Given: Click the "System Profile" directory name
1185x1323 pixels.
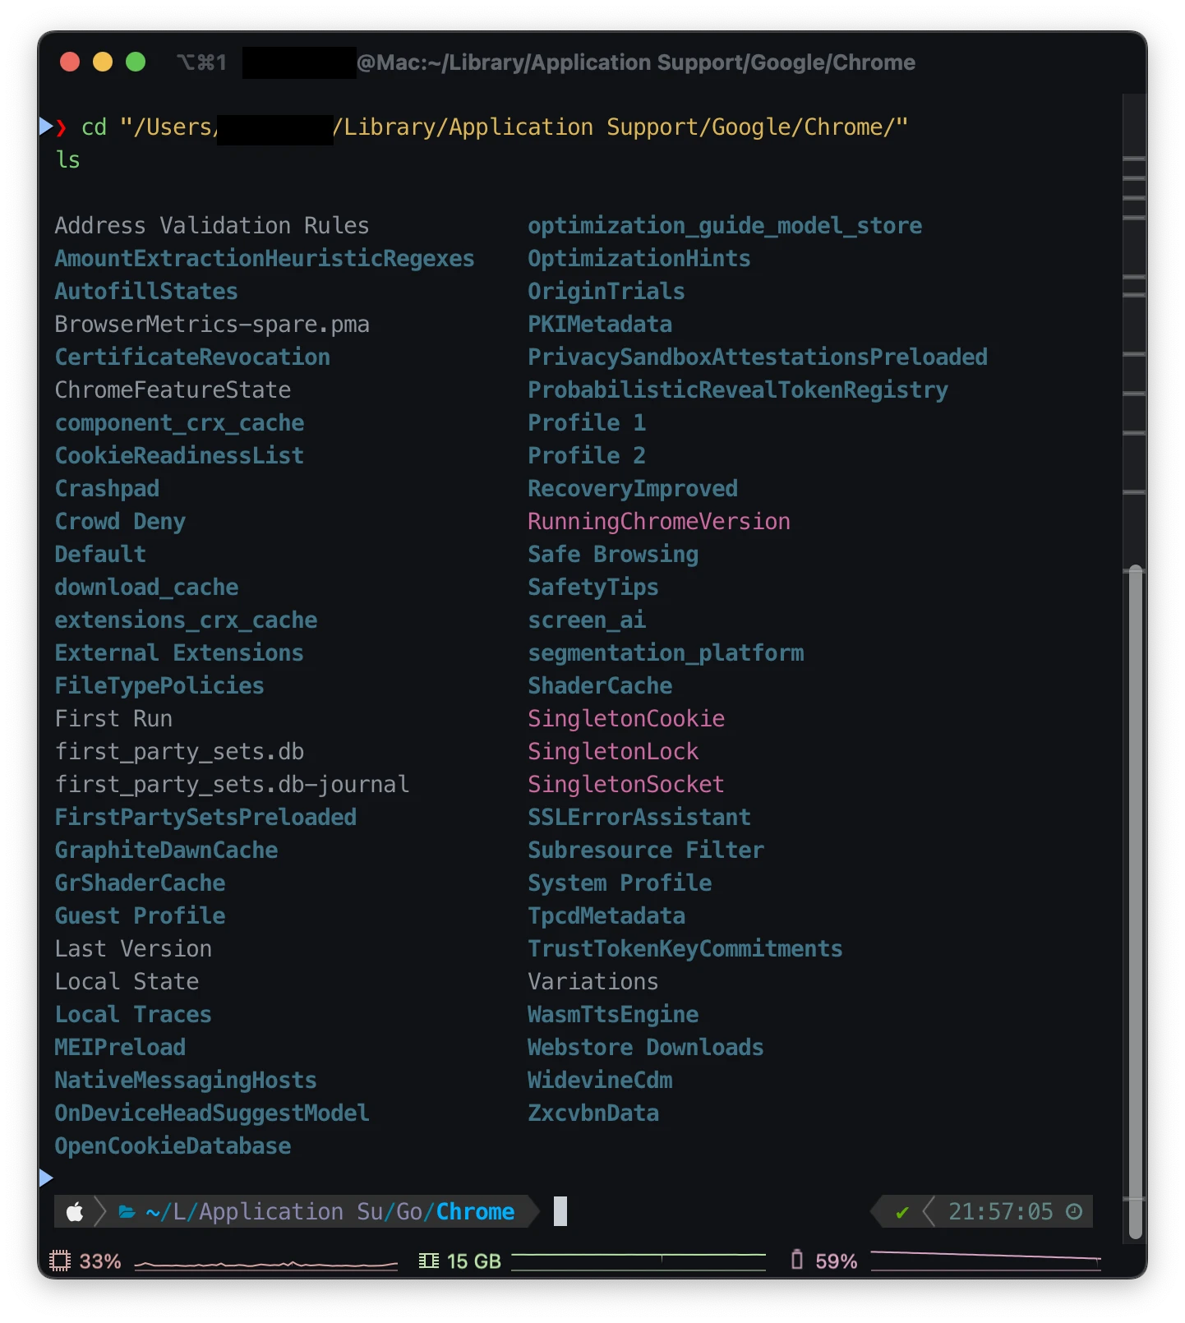Looking at the screenshot, I should pyautogui.click(x=620, y=883).
